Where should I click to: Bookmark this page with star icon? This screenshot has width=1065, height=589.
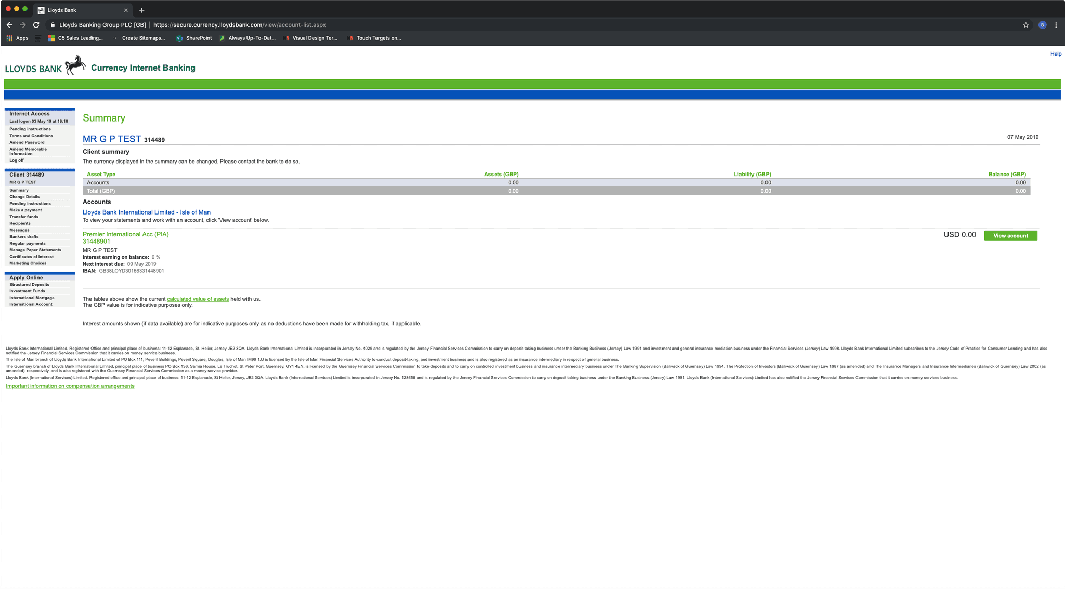[1025, 25]
